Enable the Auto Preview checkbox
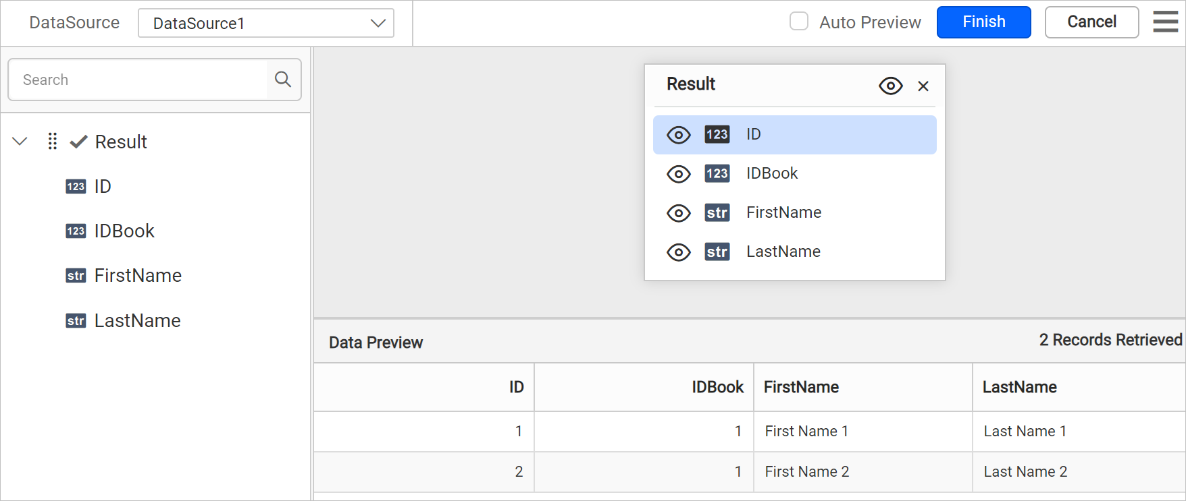 (799, 22)
